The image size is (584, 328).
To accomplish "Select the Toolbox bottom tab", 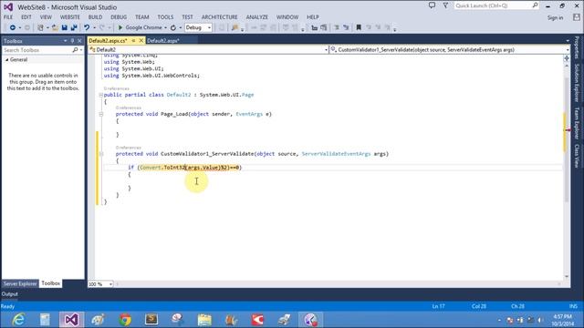I will click(51, 283).
